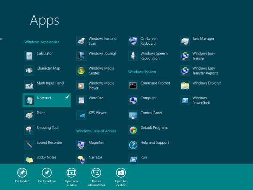The width and height of the screenshot is (253, 190).
Task: Open the Calculator app icon
Action: [x=29, y=56]
